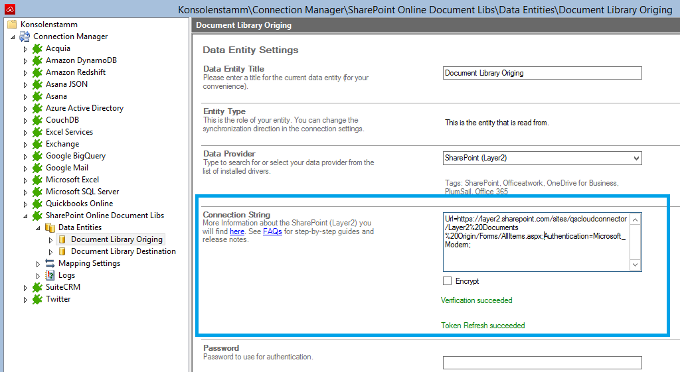Screen dimensions: 680x372
Task: Click the Document Library Destination database icon
Action: tap(62, 251)
